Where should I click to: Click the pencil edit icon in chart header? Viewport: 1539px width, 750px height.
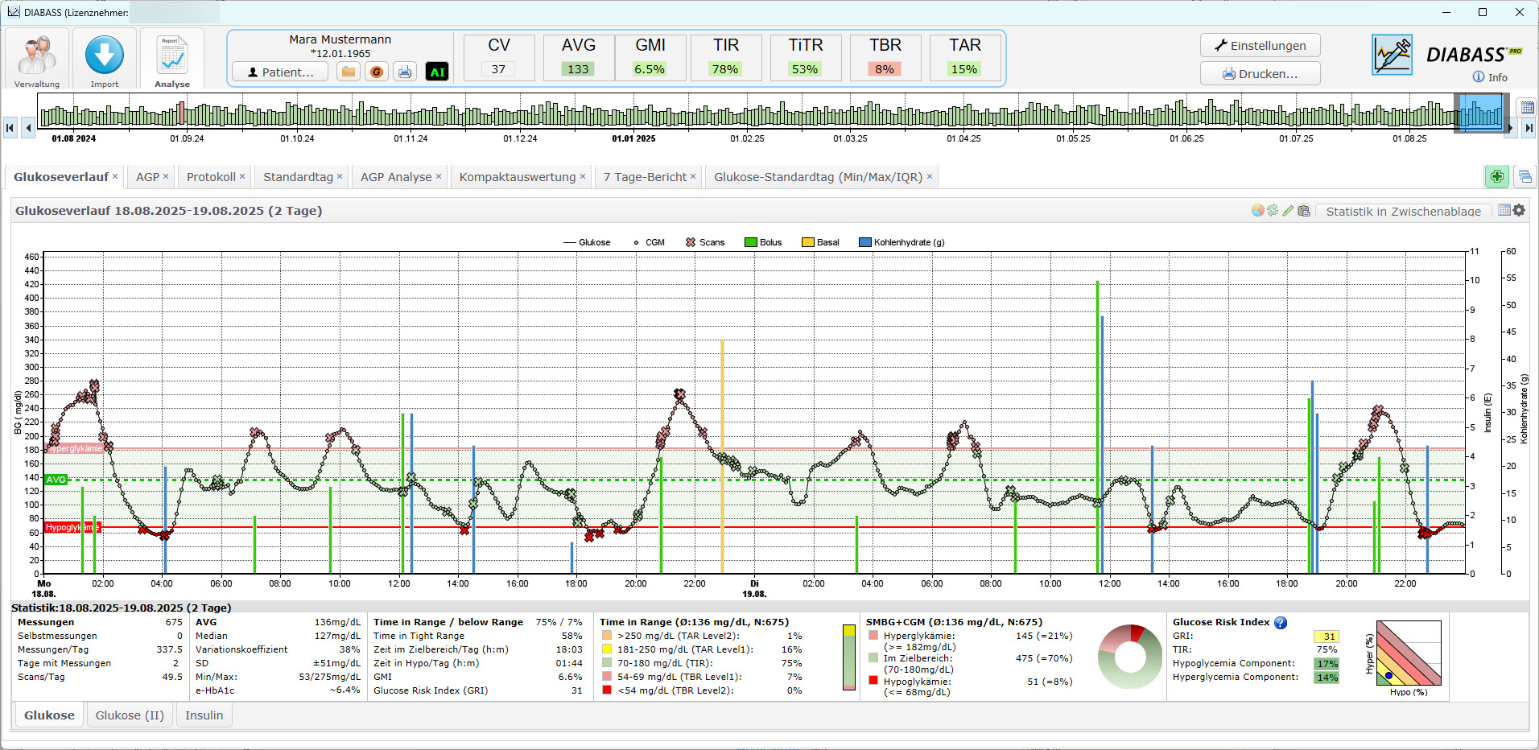coord(1288,211)
